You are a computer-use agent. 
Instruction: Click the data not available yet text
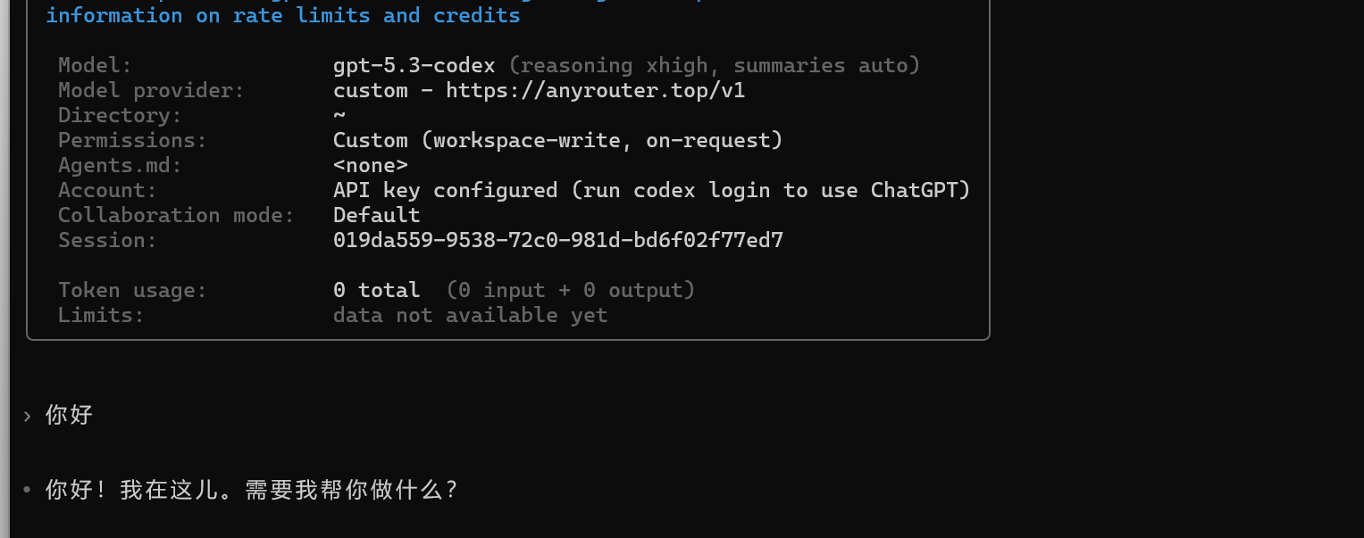(x=471, y=315)
